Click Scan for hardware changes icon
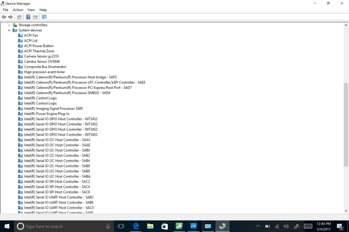Viewport: 349px width, 232px height. [x=44, y=17]
